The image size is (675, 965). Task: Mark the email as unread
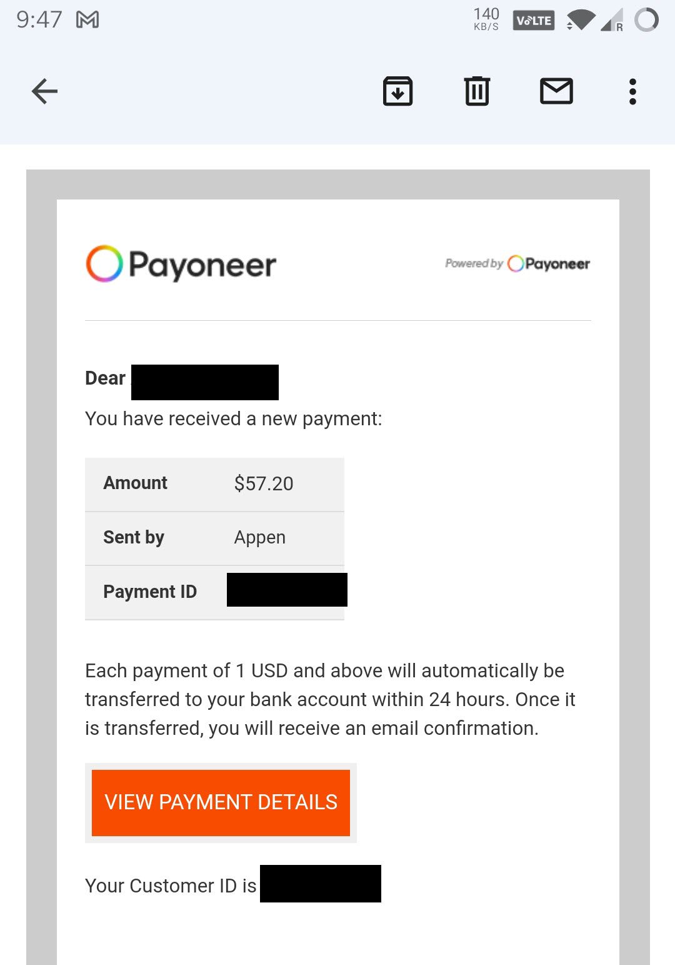[x=557, y=91]
